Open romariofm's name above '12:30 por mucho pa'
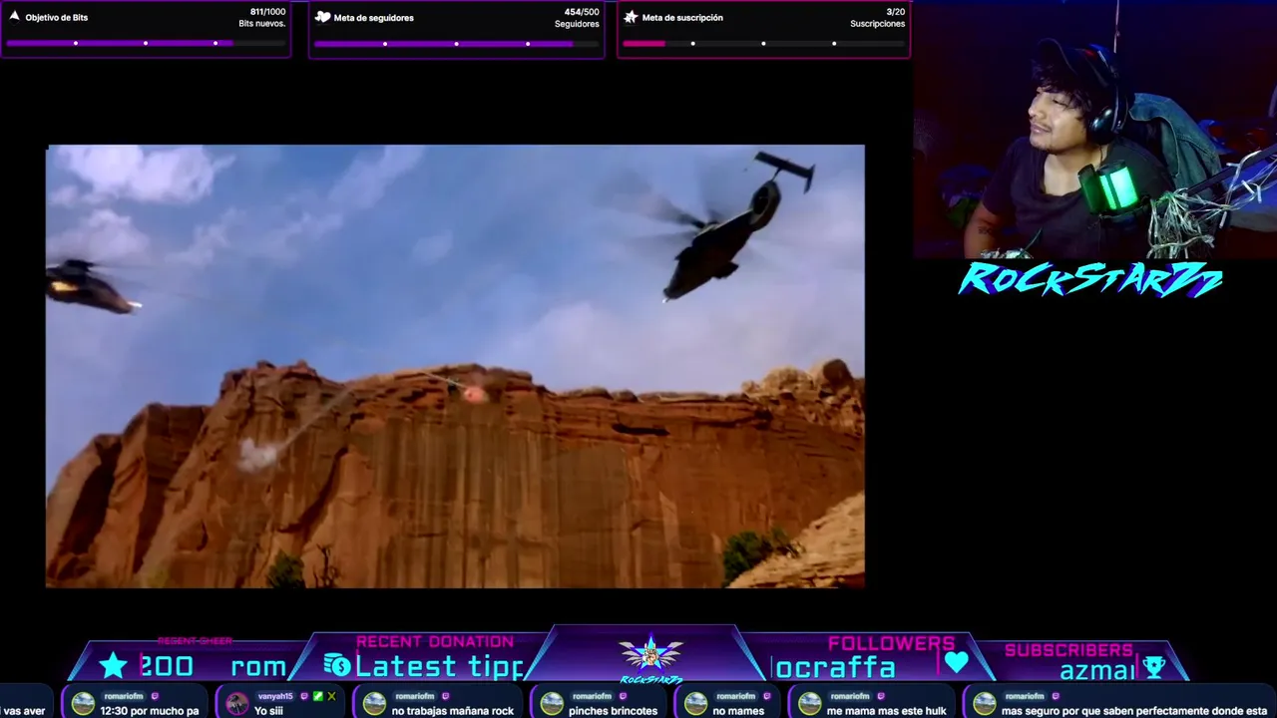 (x=124, y=696)
